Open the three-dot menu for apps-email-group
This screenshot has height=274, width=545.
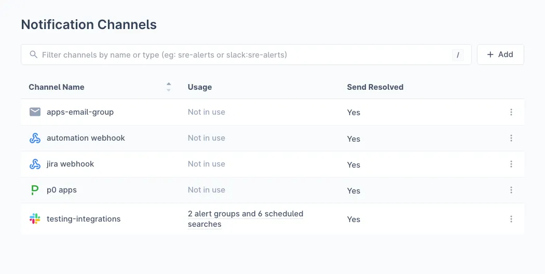511,112
